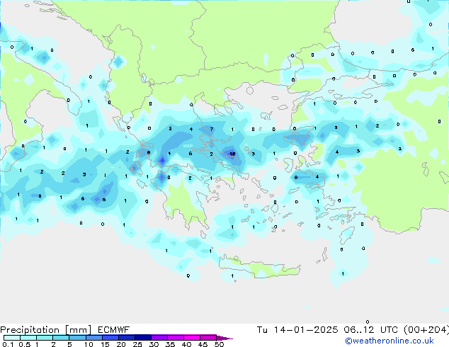Image resolution: width=449 pixels, height=347 pixels.
Task: Click the ECMWF model label
Action: (93, 330)
